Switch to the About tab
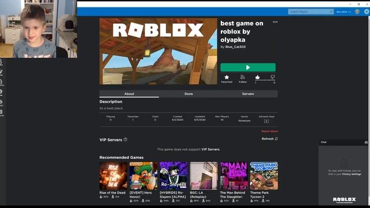Viewport: 370px width, 208px height. pos(129,94)
